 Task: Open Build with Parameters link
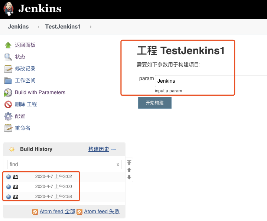tap(40, 92)
